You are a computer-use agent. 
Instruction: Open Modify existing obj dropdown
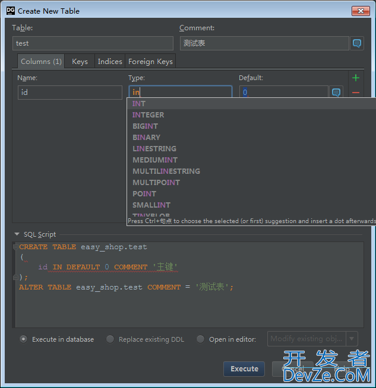[312, 339]
